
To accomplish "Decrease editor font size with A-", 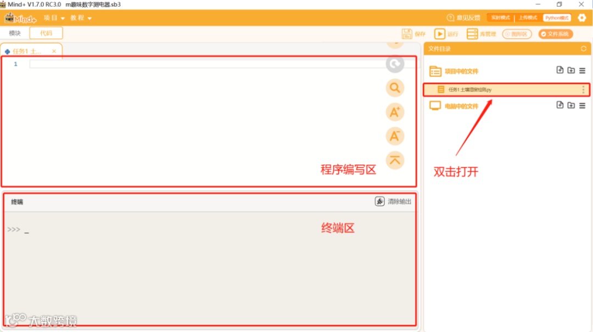I will [x=395, y=136].
